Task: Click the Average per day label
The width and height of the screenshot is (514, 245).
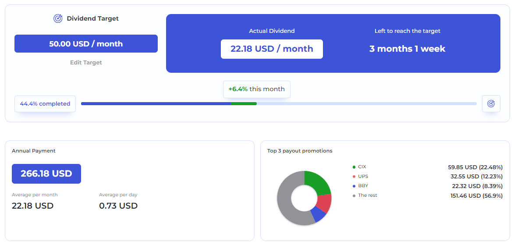Action: pos(118,195)
